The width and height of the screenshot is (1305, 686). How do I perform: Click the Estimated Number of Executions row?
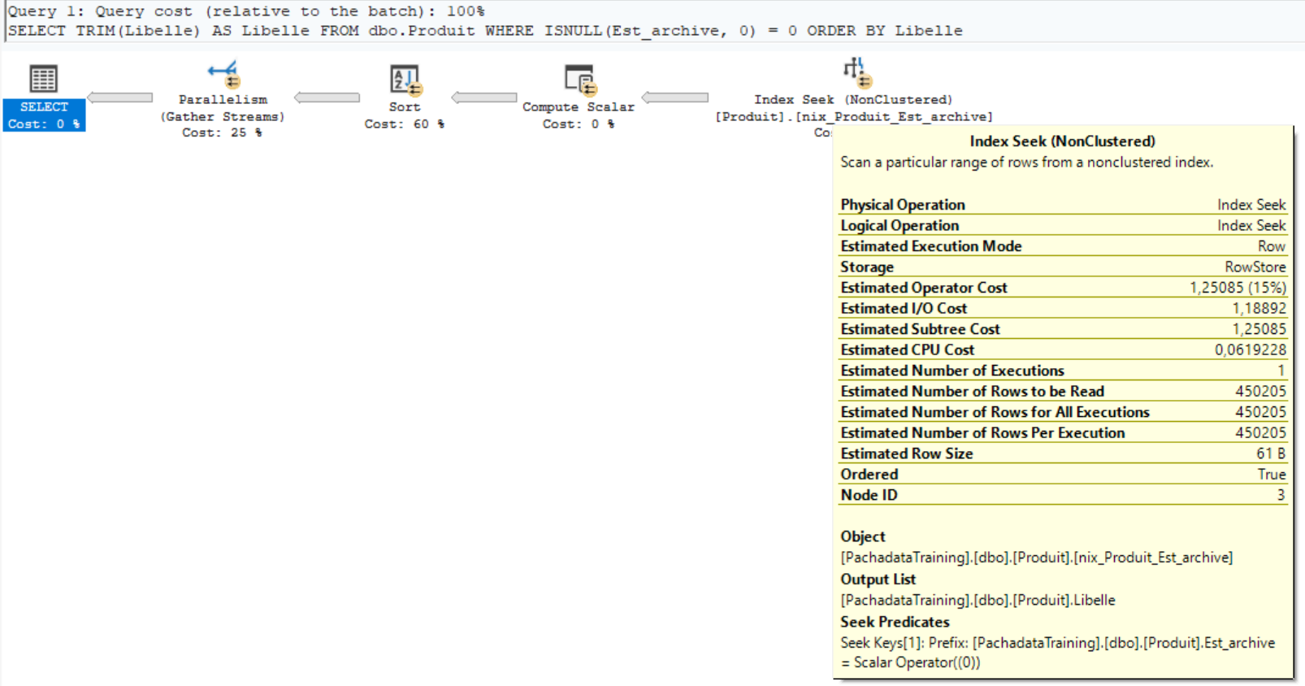point(1063,371)
